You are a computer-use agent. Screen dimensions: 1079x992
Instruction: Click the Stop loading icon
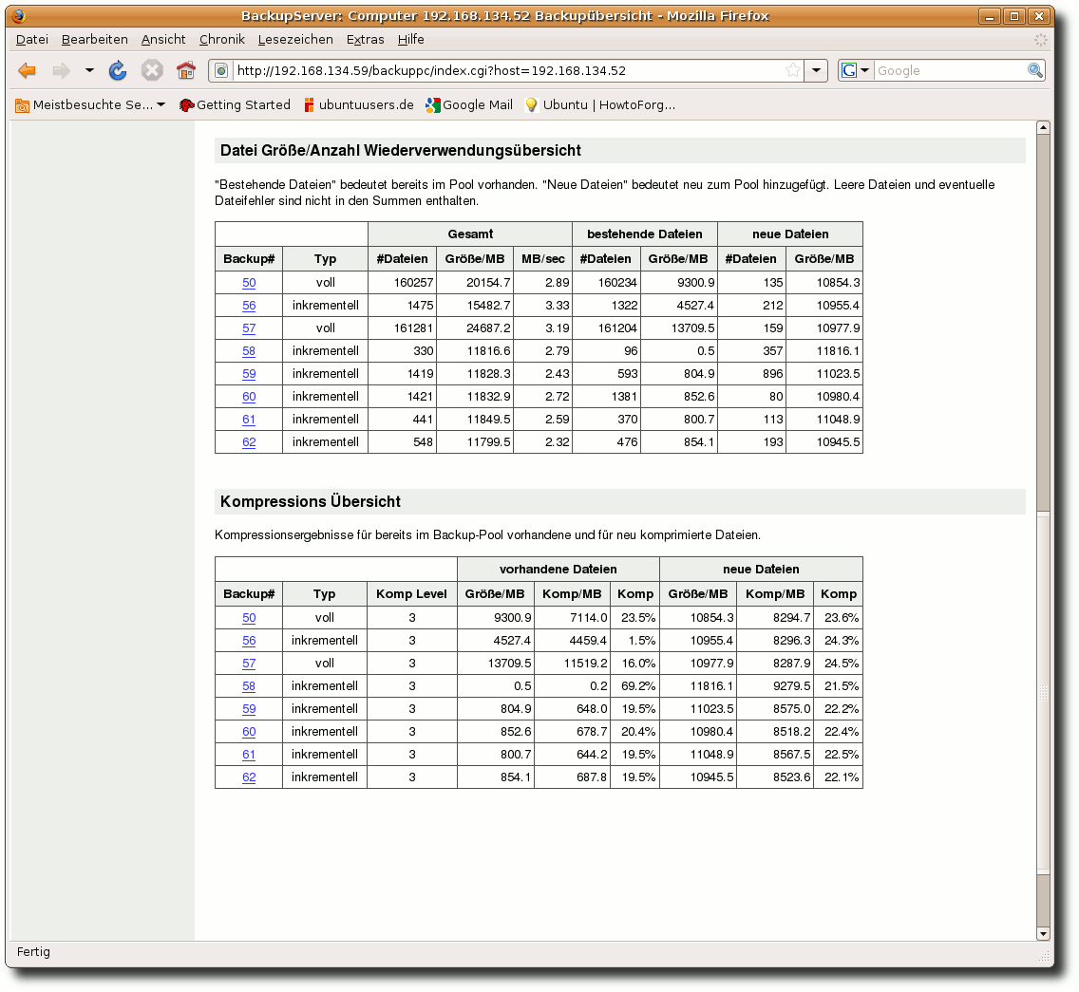152,70
